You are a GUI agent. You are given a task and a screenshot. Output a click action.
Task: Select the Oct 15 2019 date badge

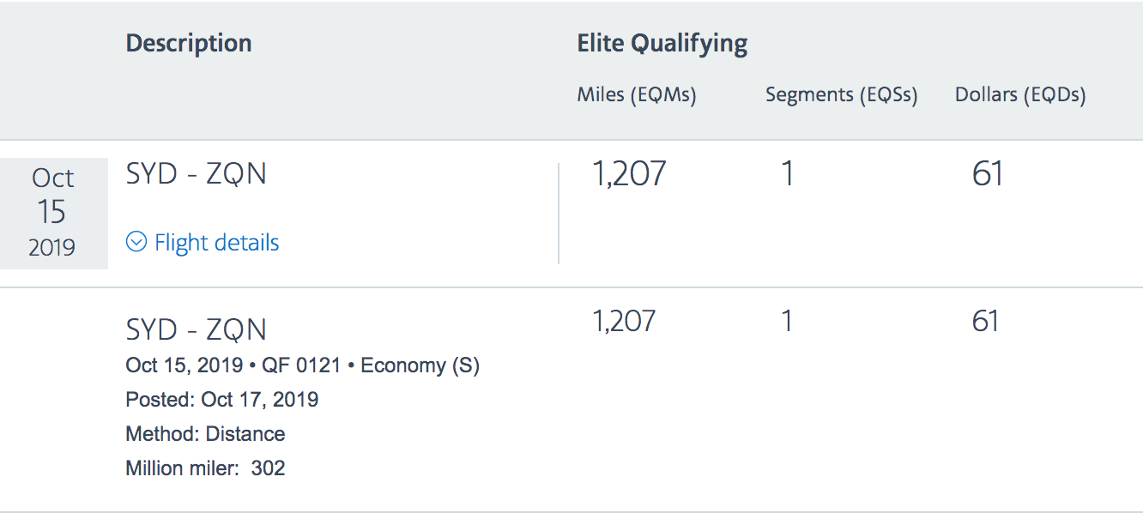coord(53,213)
